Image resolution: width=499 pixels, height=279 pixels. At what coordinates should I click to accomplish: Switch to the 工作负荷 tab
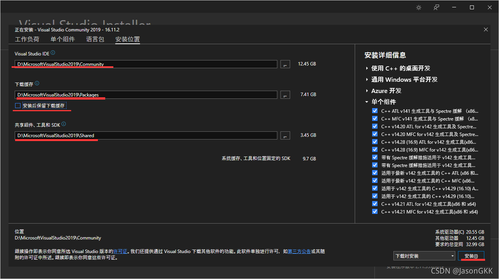pos(27,39)
